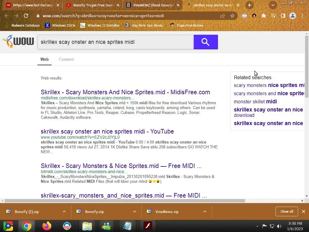The image size is (309, 232).
Task: Click the share page icon in address bar
Action: coord(223,16)
